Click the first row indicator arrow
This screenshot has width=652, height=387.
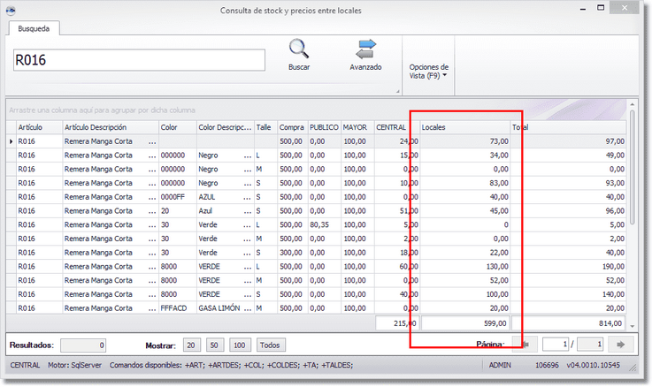pyautogui.click(x=12, y=141)
